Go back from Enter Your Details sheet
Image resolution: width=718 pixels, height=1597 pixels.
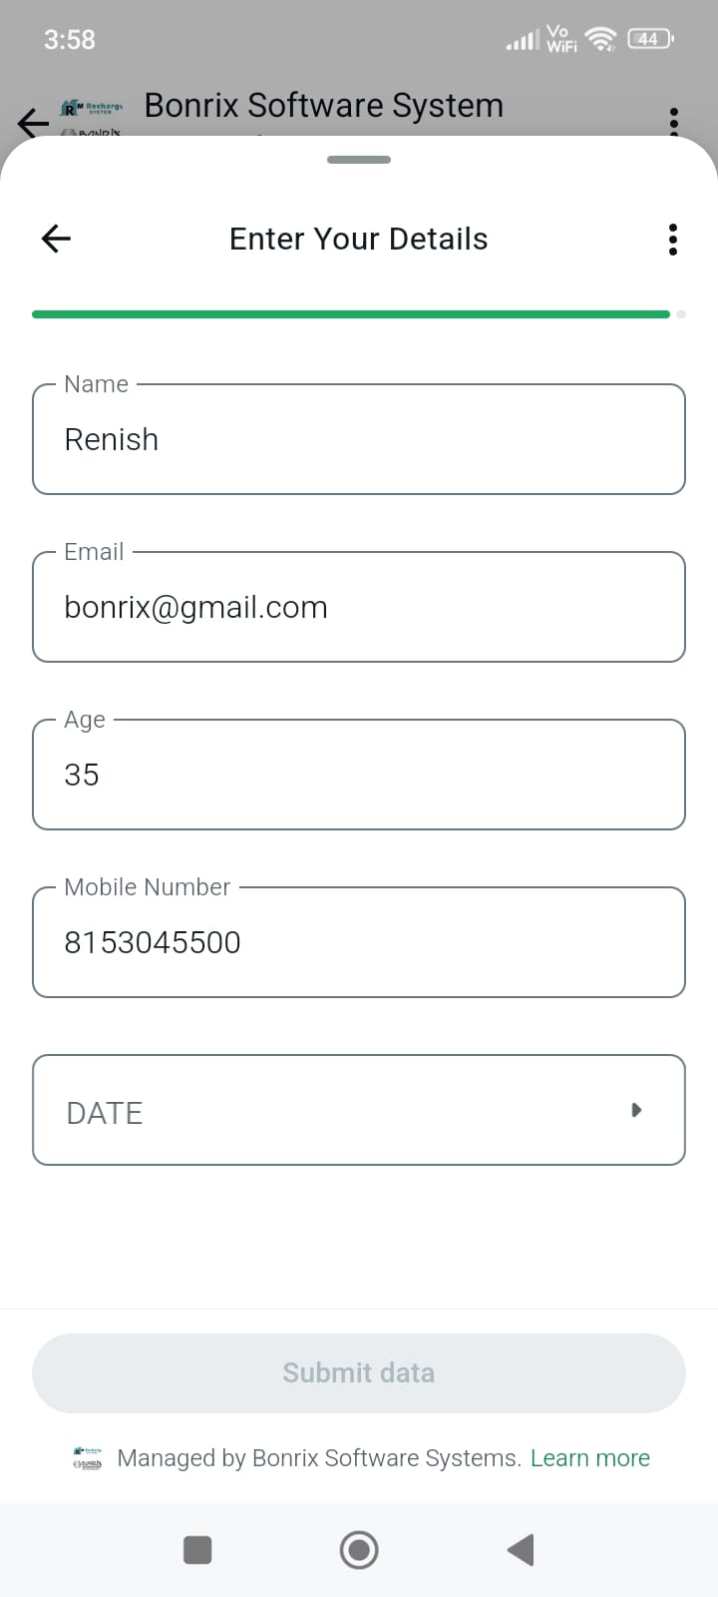click(56, 239)
